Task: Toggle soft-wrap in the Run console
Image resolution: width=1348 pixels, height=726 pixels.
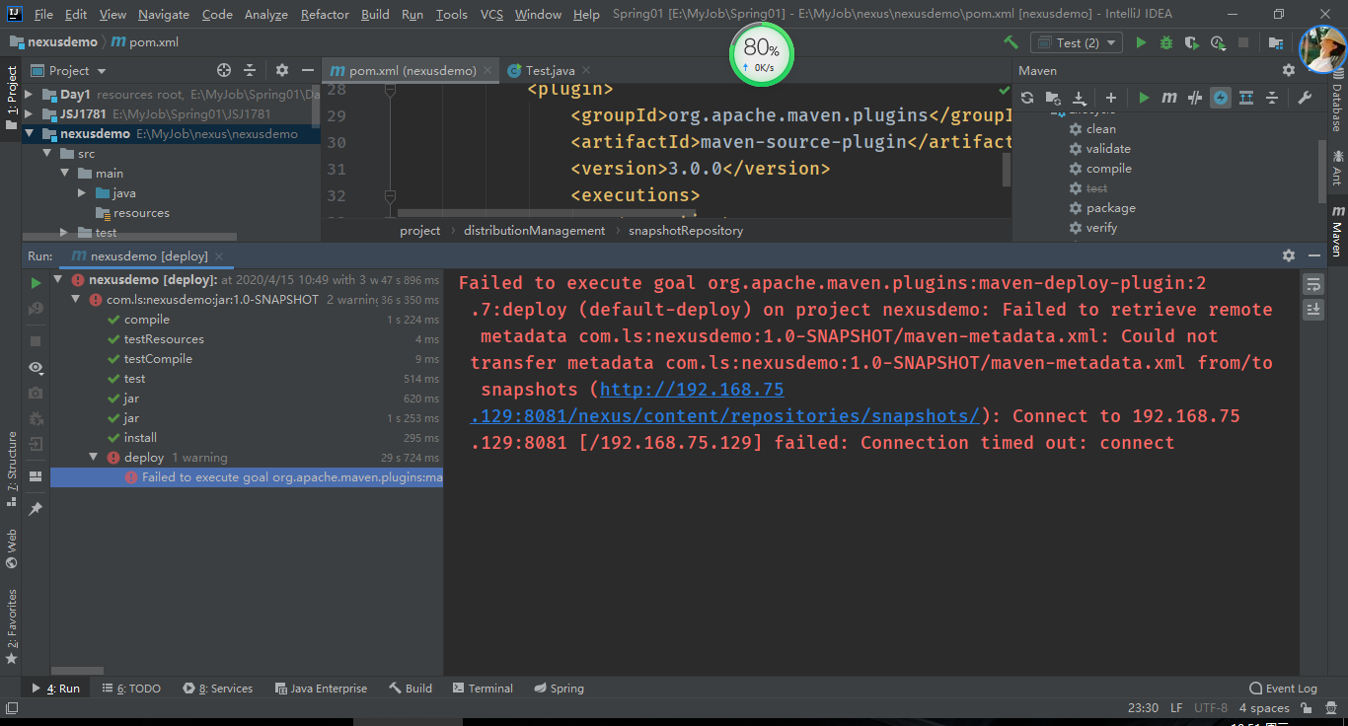Action: tap(1313, 284)
